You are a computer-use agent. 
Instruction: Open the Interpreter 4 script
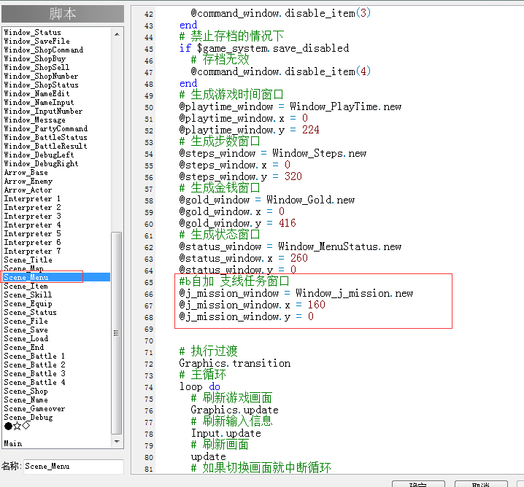(x=32, y=225)
